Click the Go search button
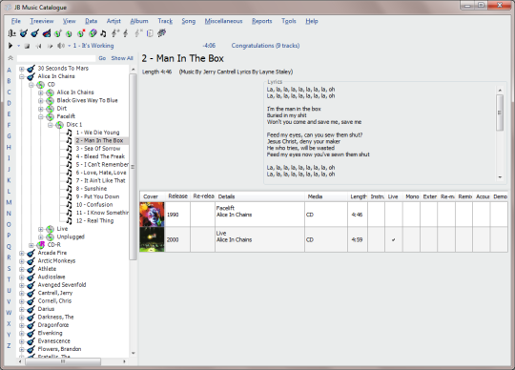The width and height of the screenshot is (515, 370). [x=102, y=58]
